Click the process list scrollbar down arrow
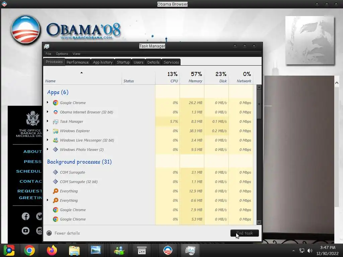Viewport: 343px width, 257px height. click(x=259, y=223)
